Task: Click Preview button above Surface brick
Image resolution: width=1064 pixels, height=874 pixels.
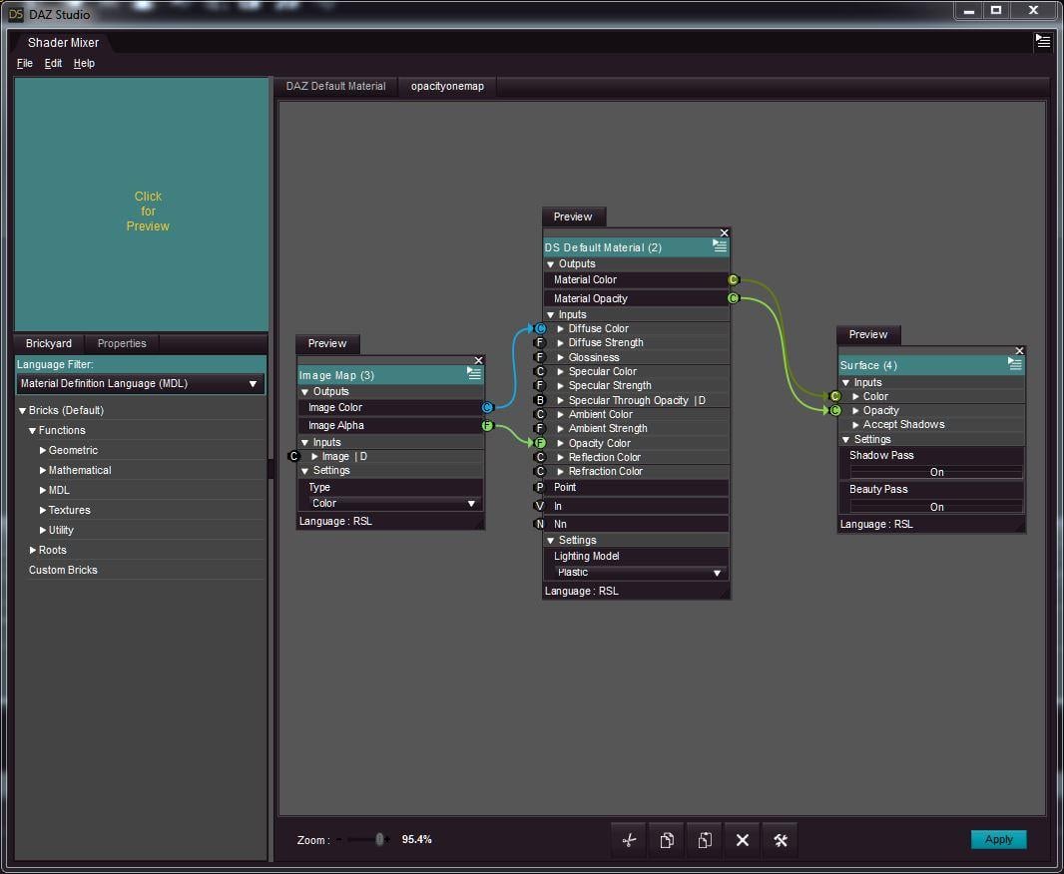Action: click(x=868, y=334)
